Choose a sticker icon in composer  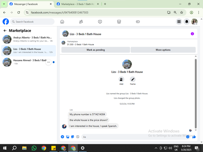pos(73,137)
